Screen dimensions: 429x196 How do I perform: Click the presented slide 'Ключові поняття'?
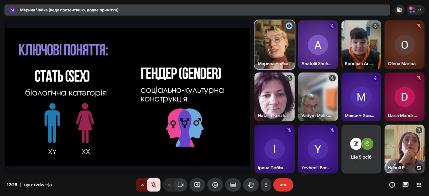point(127,97)
